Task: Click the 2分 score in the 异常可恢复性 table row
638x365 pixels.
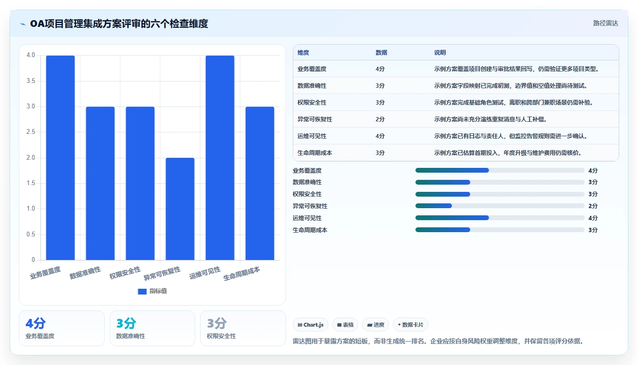Action: 380,119
